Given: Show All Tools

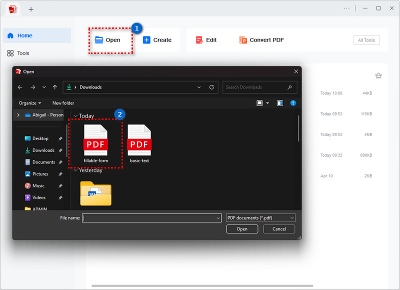Looking at the screenshot, I should tap(366, 40).
